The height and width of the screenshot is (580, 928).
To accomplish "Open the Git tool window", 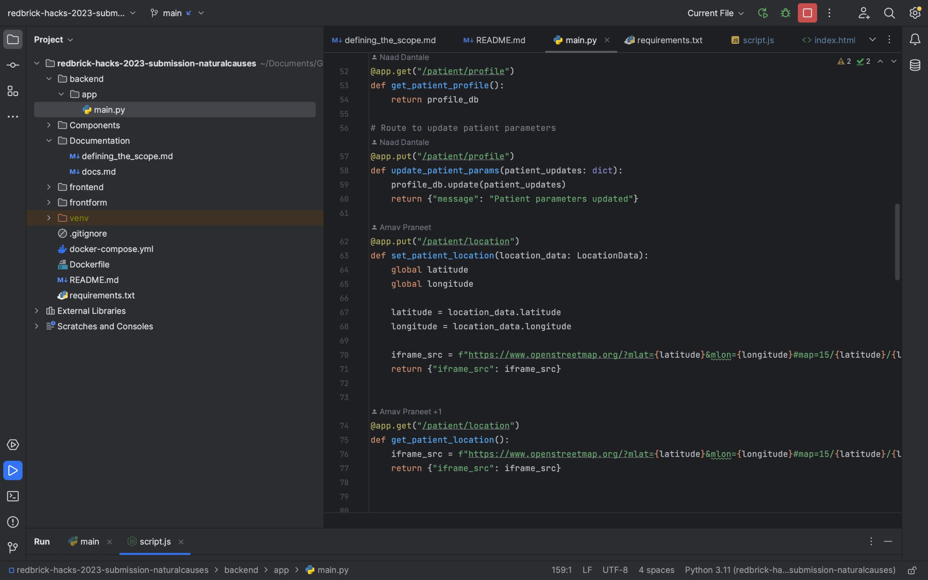I will pos(13,547).
